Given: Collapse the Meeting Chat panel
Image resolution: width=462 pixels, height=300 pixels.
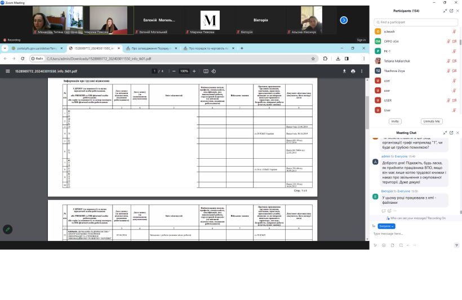Looking at the screenshot, I should [x=445, y=133].
